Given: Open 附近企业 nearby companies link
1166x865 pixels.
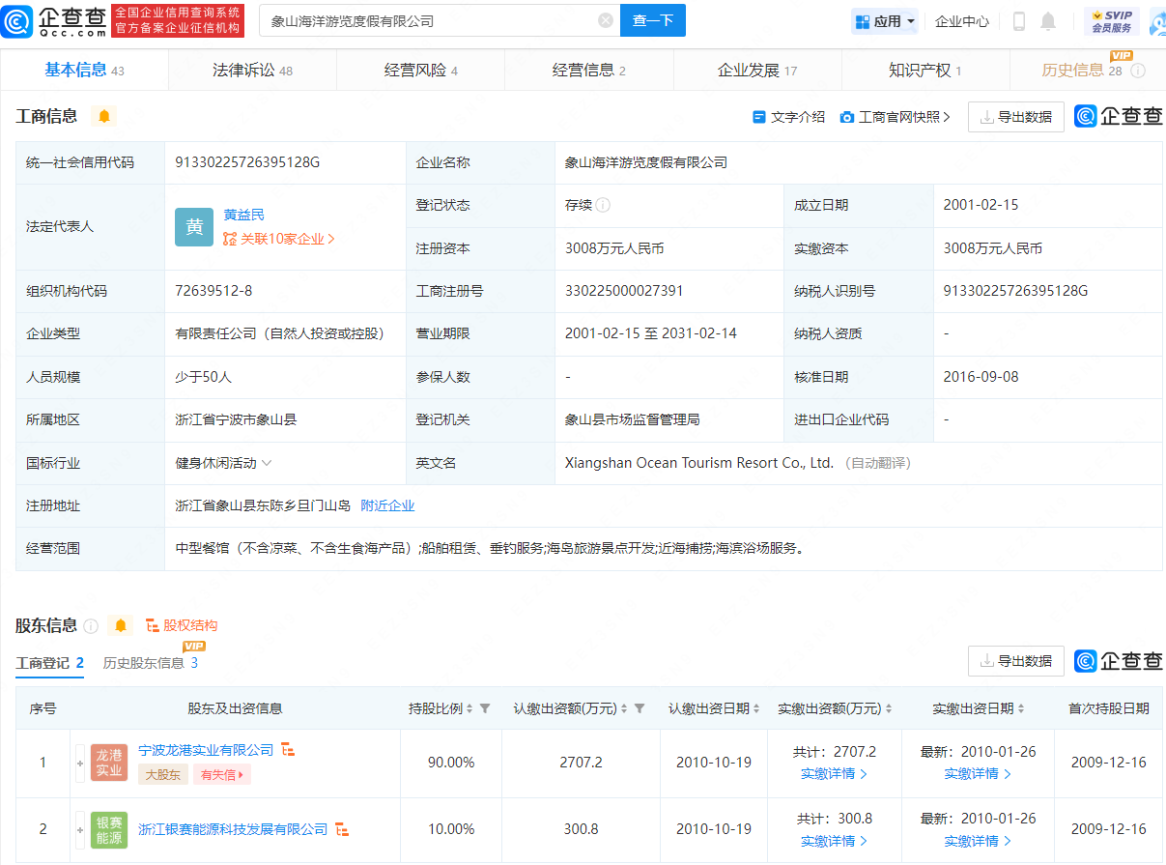Looking at the screenshot, I should coord(387,505).
